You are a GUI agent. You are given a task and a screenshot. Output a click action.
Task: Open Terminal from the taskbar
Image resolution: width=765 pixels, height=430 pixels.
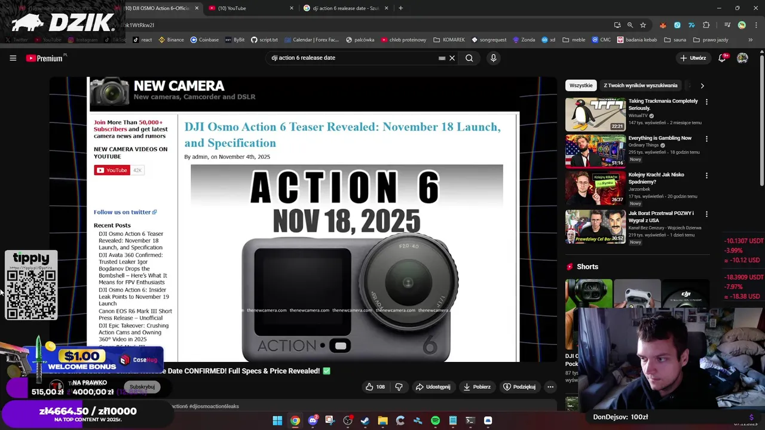[x=470, y=420]
